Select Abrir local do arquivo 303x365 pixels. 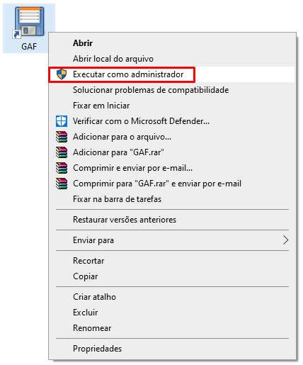coord(172,59)
